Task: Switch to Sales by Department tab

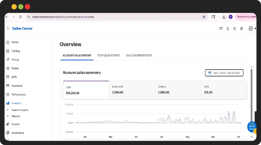Action: pyautogui.click(x=139, y=55)
